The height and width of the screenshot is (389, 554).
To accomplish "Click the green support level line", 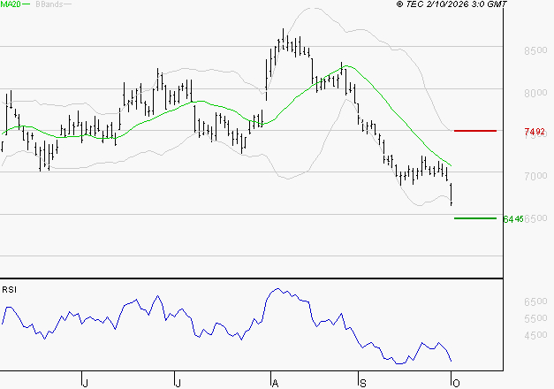I will (x=475, y=218).
